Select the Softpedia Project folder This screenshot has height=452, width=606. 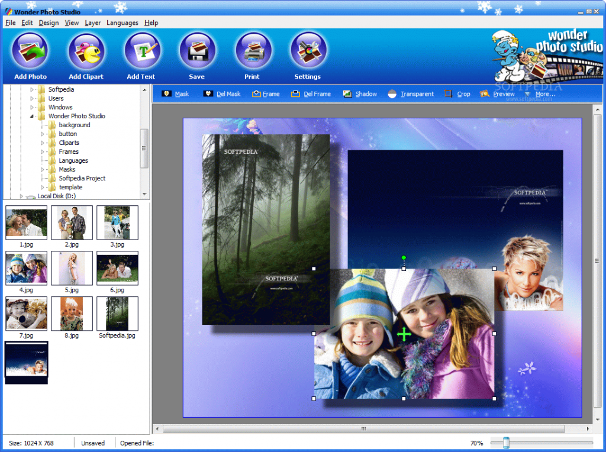pyautogui.click(x=82, y=179)
